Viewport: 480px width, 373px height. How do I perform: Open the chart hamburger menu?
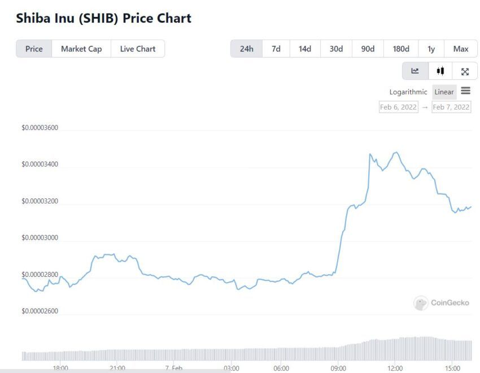[466, 91]
